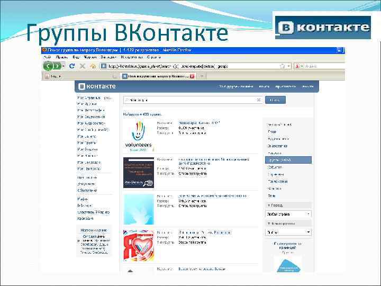
Task: Open Файл menu in Firefox
Action: pyautogui.click(x=47, y=57)
